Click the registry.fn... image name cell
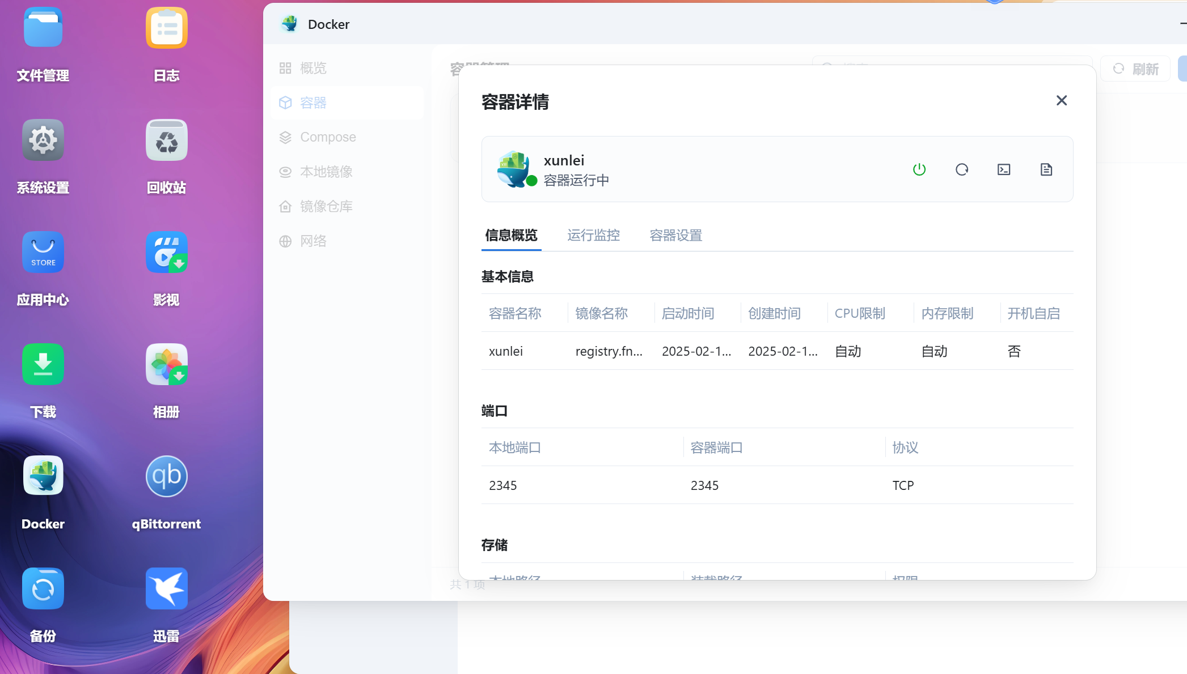This screenshot has height=674, width=1187. pos(609,351)
